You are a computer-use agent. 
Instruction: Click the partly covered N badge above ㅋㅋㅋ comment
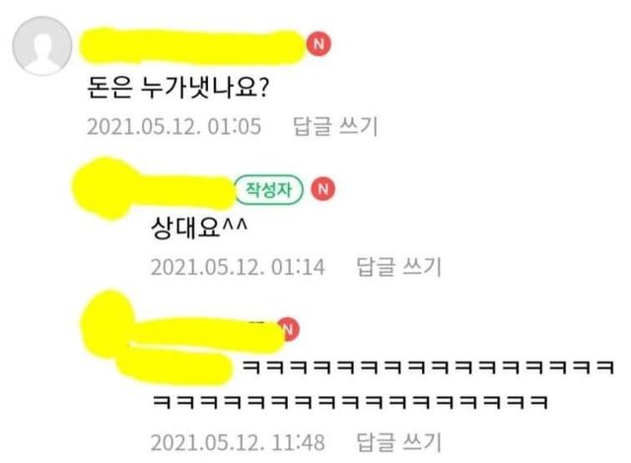pos(291,329)
